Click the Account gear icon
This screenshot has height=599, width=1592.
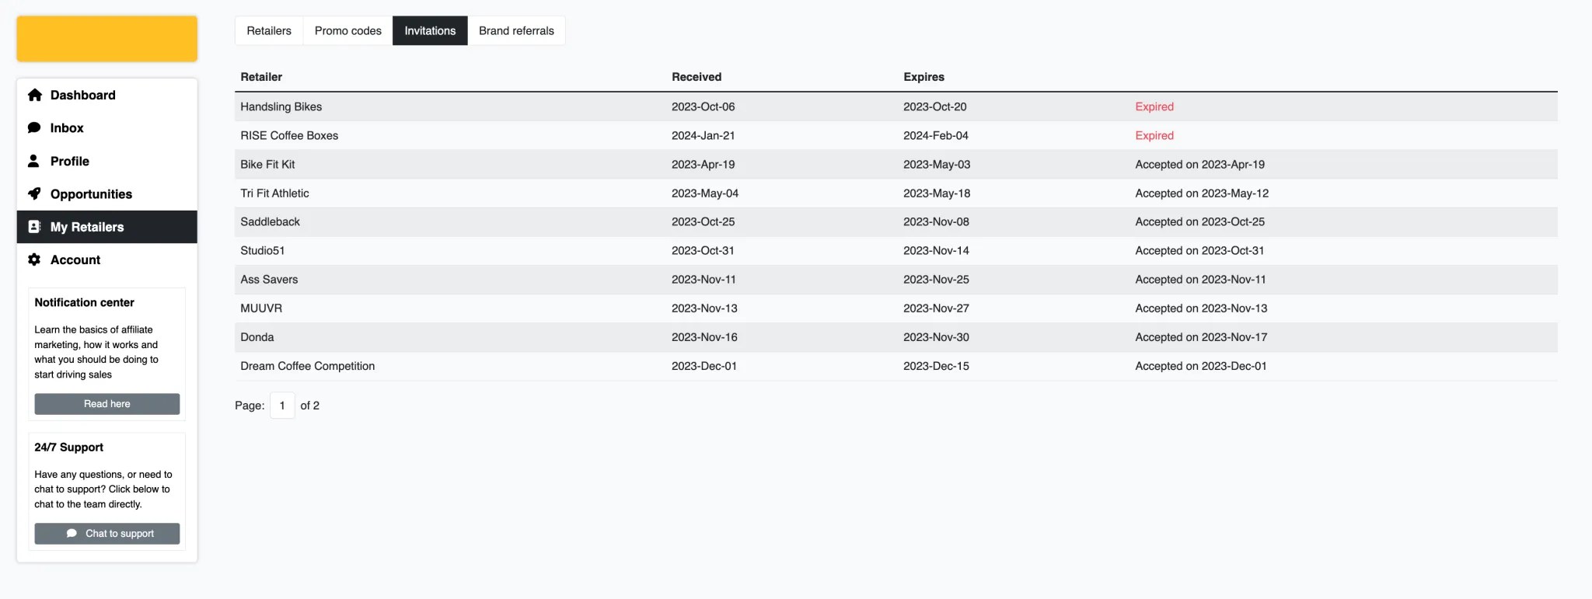[34, 259]
